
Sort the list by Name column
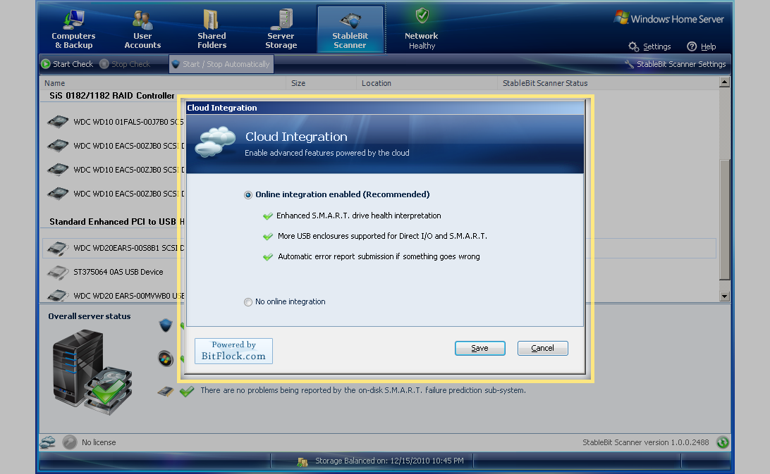tap(163, 83)
